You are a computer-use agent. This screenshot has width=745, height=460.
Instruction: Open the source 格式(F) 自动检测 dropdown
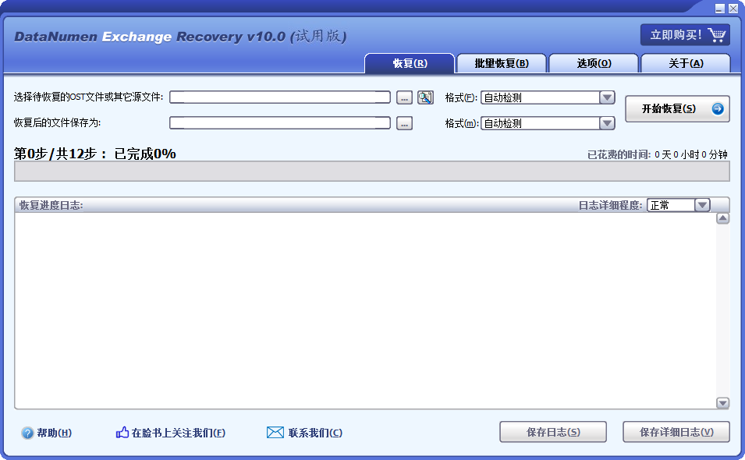pyautogui.click(x=607, y=97)
